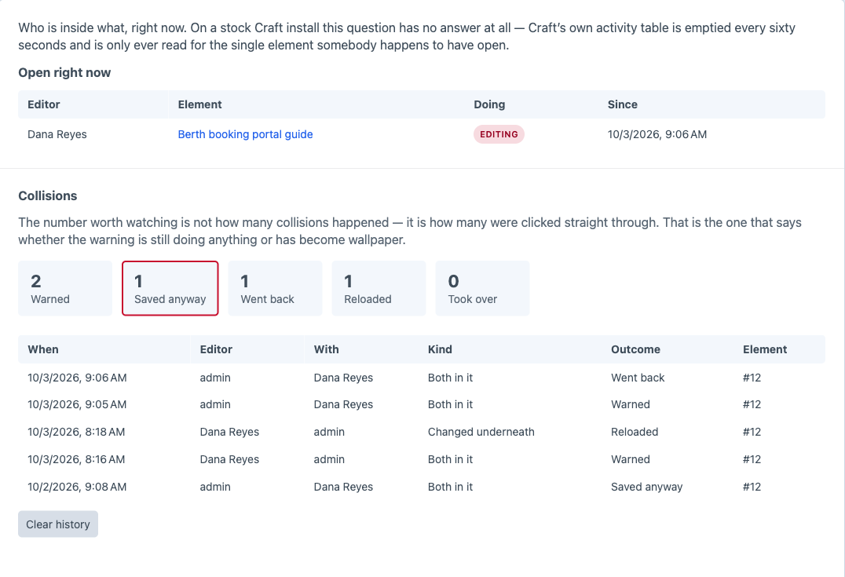Select the Reloaded summary card
Image resolution: width=845 pixels, height=577 pixels.
[x=379, y=288]
